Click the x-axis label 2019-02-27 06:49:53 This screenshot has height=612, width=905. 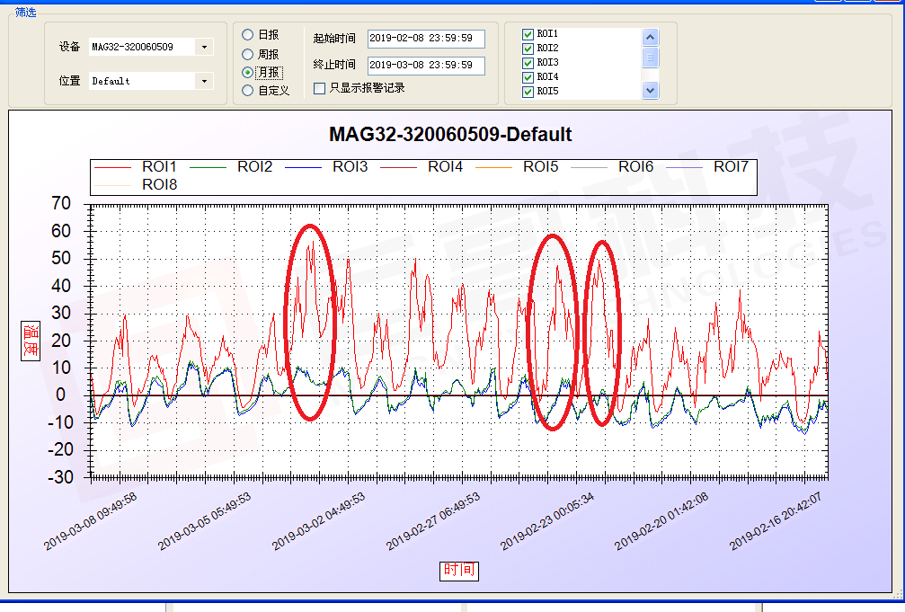(x=433, y=521)
